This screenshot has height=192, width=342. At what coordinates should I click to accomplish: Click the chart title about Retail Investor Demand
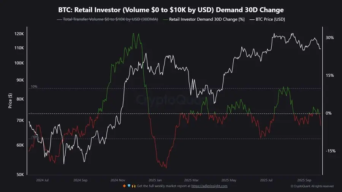tap(171, 10)
